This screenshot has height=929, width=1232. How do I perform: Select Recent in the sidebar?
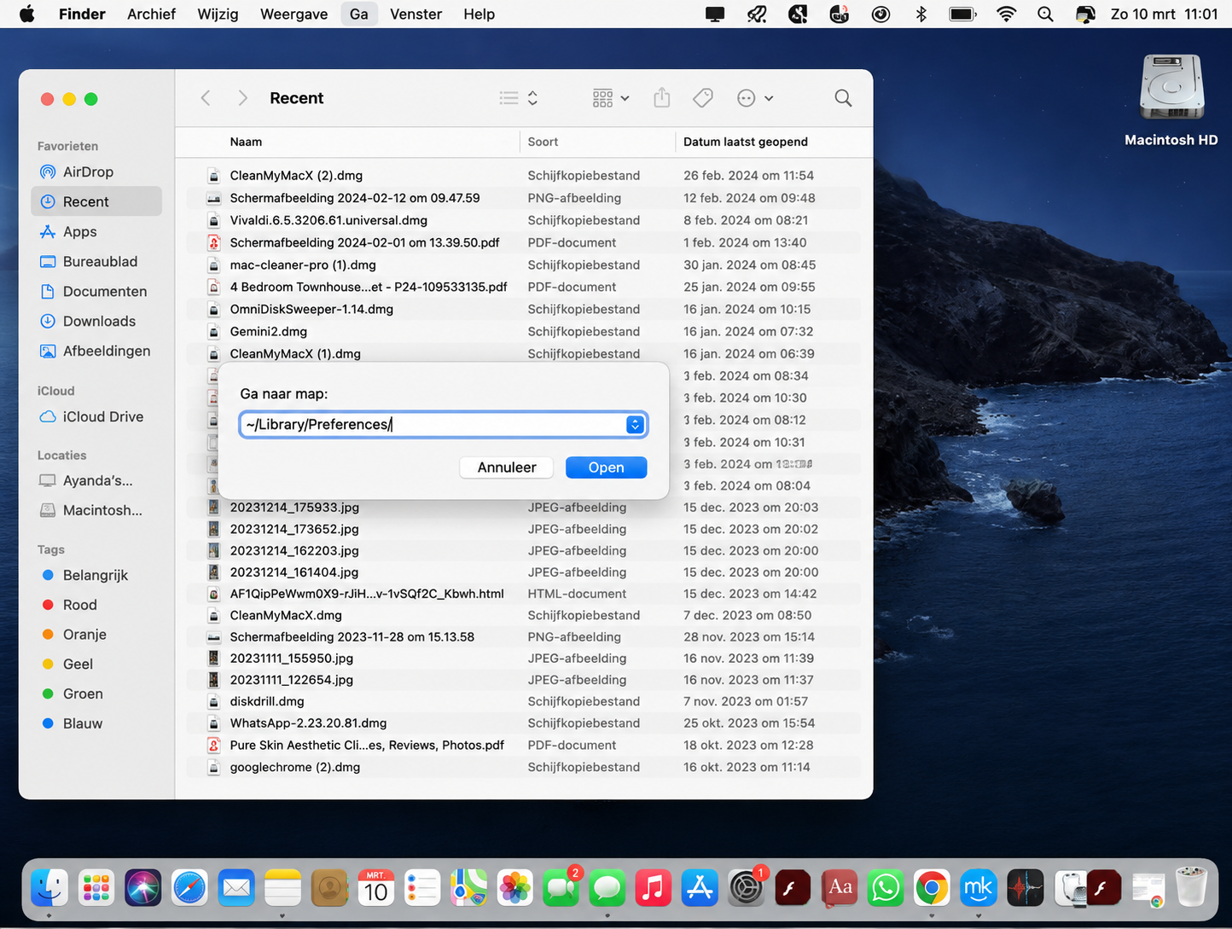[x=96, y=201]
